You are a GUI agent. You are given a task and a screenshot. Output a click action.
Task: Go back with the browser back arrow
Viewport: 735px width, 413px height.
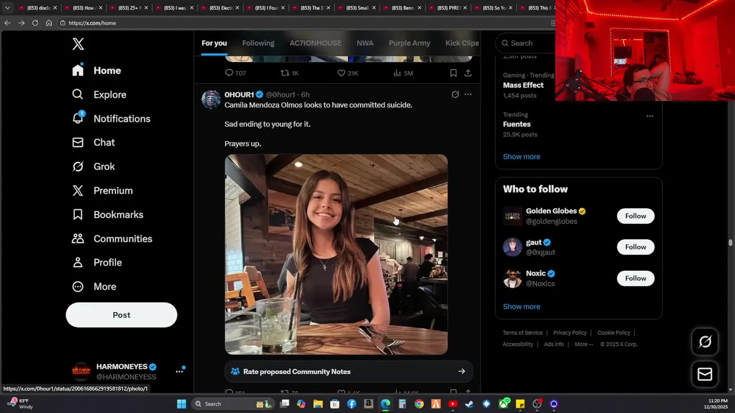click(x=7, y=23)
